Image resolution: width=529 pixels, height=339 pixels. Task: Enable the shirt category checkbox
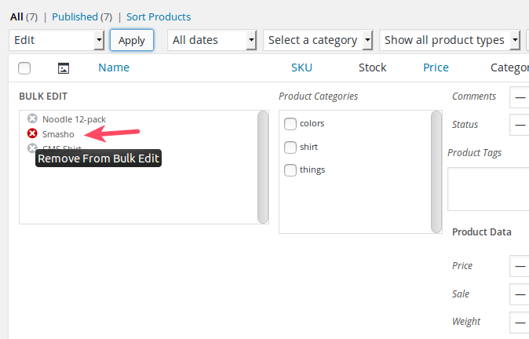click(290, 147)
